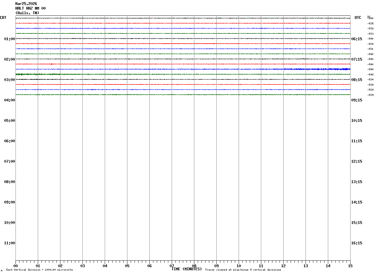Click the 08:15 UTC time label

tap(357, 80)
